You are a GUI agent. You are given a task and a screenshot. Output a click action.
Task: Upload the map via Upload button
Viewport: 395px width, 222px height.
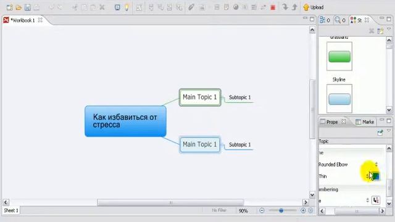(314, 7)
